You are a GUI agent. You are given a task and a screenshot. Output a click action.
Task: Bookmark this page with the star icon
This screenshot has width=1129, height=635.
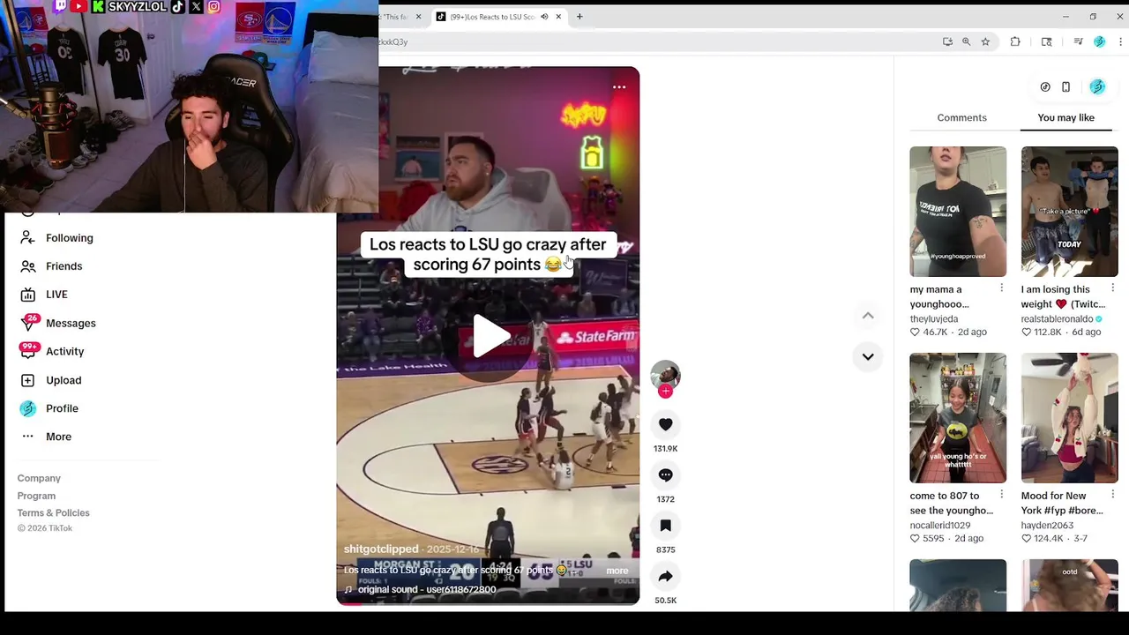[985, 41]
